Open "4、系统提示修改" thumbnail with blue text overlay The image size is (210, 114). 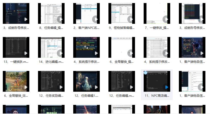[86, 47]
